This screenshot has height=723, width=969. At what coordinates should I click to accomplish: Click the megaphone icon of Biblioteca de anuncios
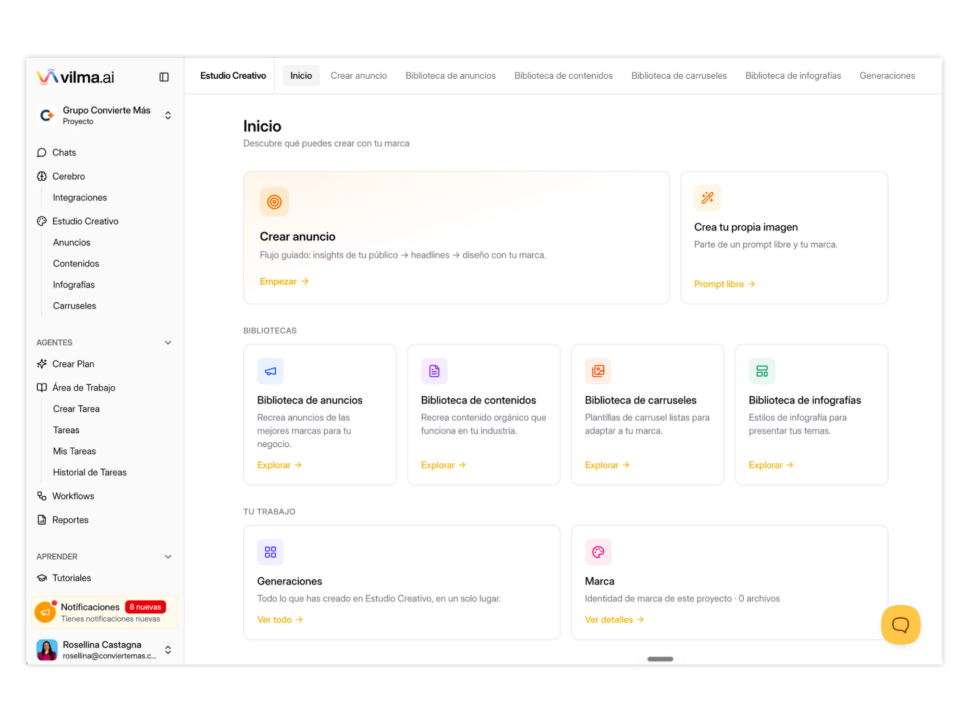(270, 371)
